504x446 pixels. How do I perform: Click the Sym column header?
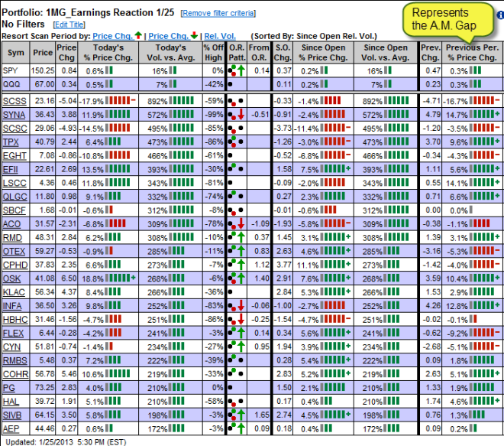point(15,53)
